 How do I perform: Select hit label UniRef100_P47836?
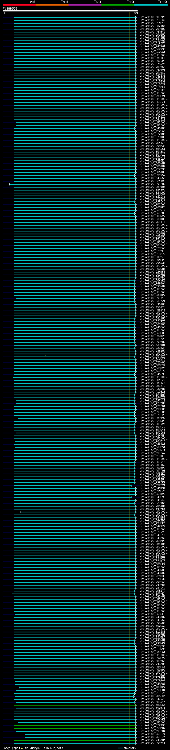coord(152,76)
